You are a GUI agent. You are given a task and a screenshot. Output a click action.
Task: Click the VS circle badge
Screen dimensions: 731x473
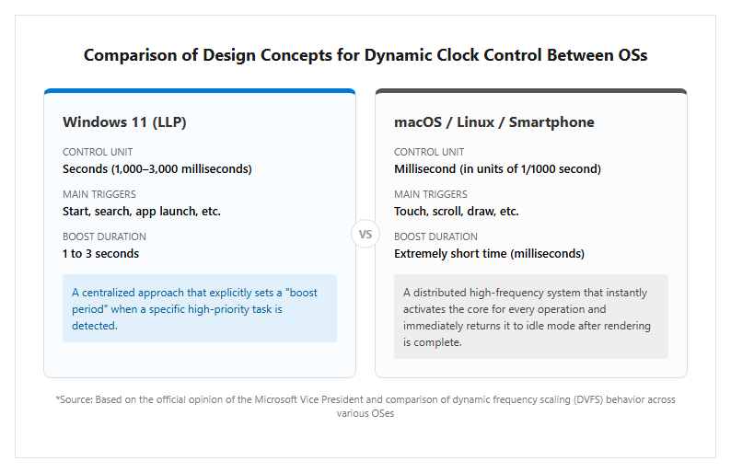[x=365, y=234]
